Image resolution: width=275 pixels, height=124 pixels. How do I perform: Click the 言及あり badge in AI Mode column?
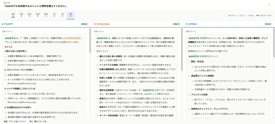(x=268, y=24)
